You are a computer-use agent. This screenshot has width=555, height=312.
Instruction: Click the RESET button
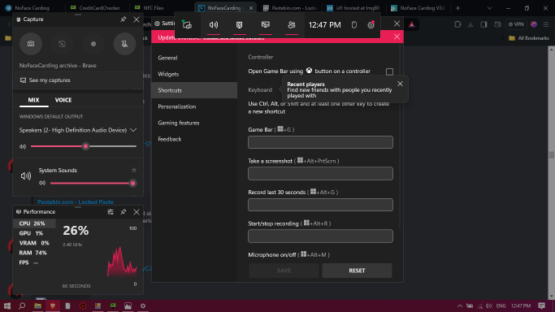(357, 271)
